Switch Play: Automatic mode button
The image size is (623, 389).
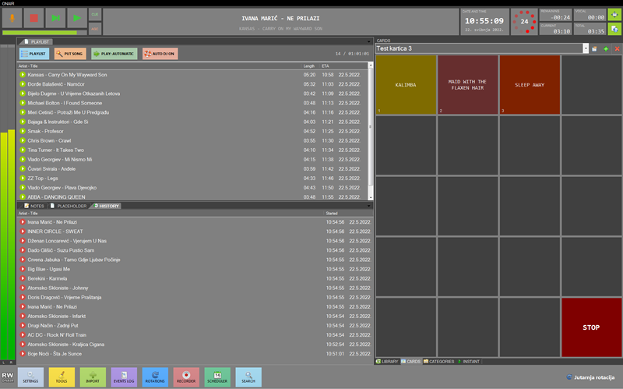(114, 54)
